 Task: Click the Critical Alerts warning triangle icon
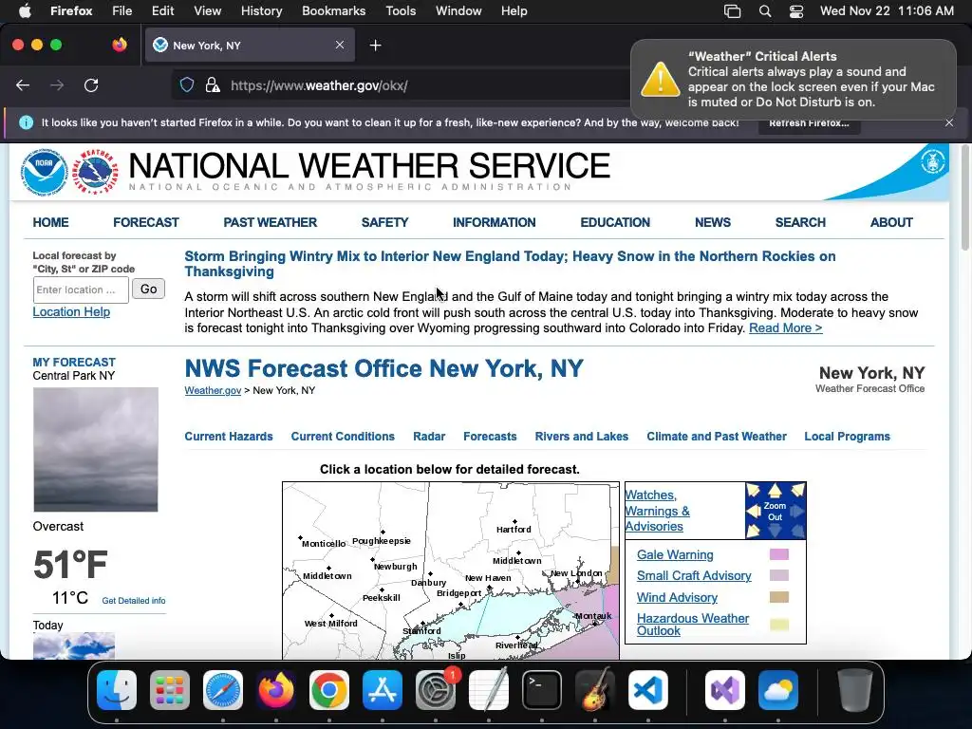661,80
